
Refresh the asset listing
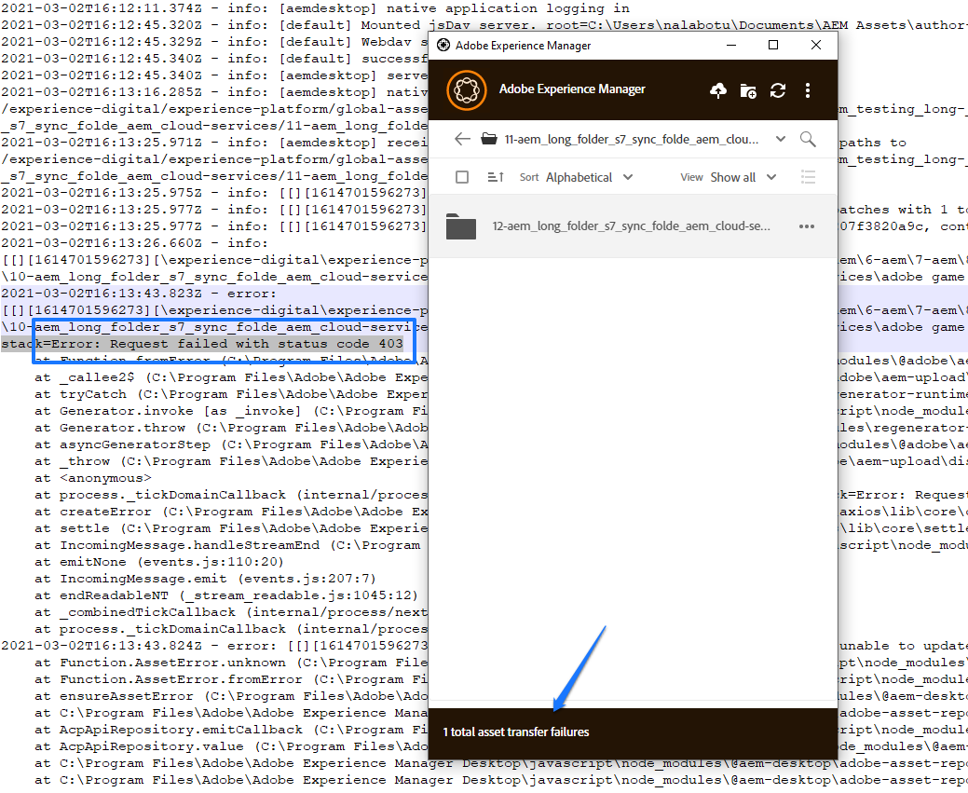(778, 90)
